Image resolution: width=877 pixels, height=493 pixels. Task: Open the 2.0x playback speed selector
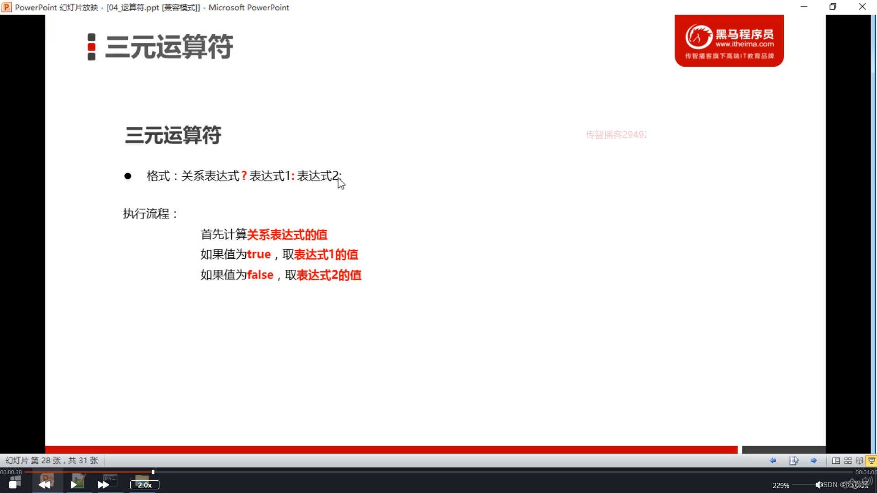tap(144, 485)
